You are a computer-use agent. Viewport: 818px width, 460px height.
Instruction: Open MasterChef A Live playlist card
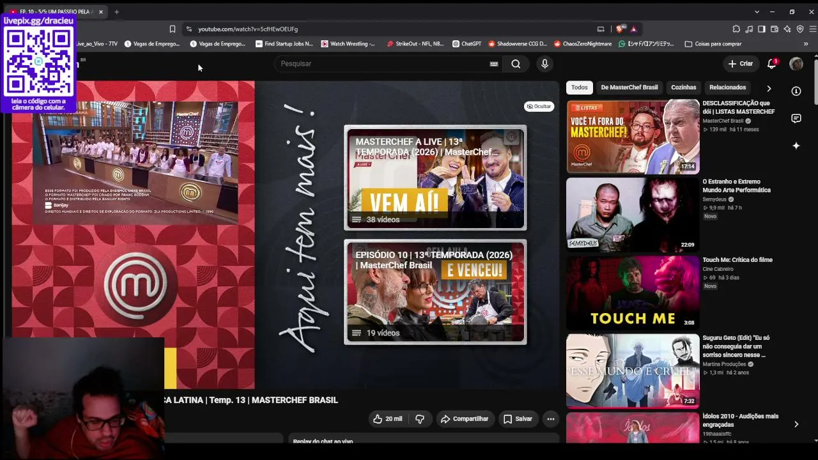click(x=435, y=178)
